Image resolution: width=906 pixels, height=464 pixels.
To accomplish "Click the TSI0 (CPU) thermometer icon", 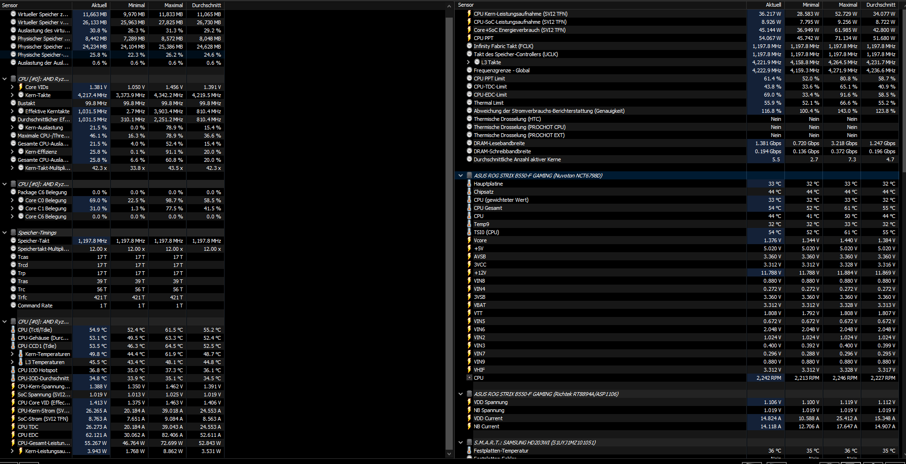I will tap(469, 232).
